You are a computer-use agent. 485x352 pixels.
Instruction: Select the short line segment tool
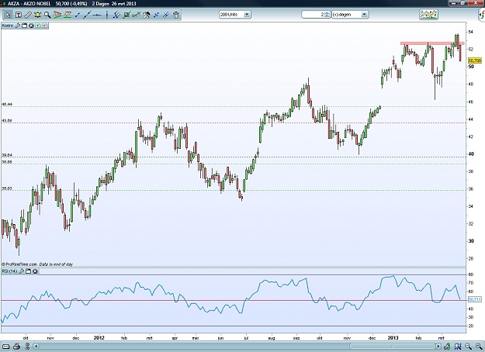coord(78,15)
